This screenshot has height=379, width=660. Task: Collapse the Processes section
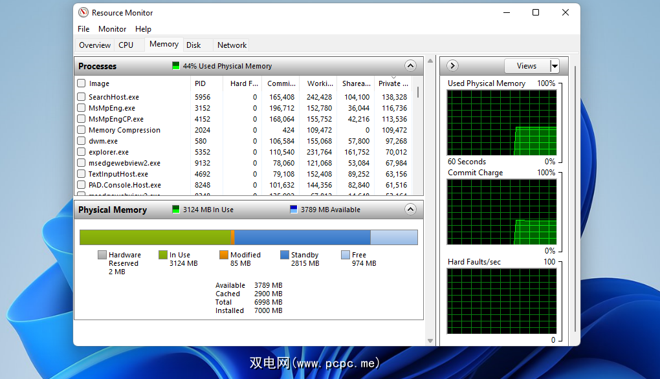pyautogui.click(x=410, y=65)
